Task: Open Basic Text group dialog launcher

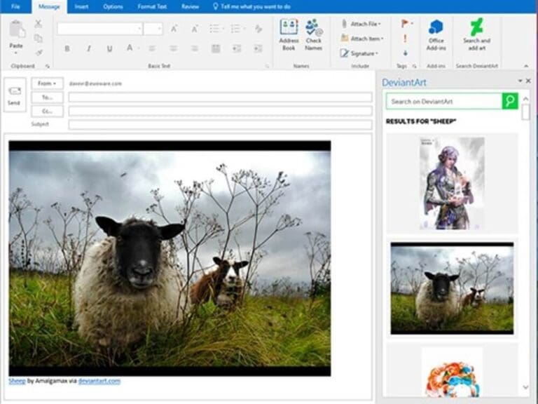Action: [x=267, y=66]
